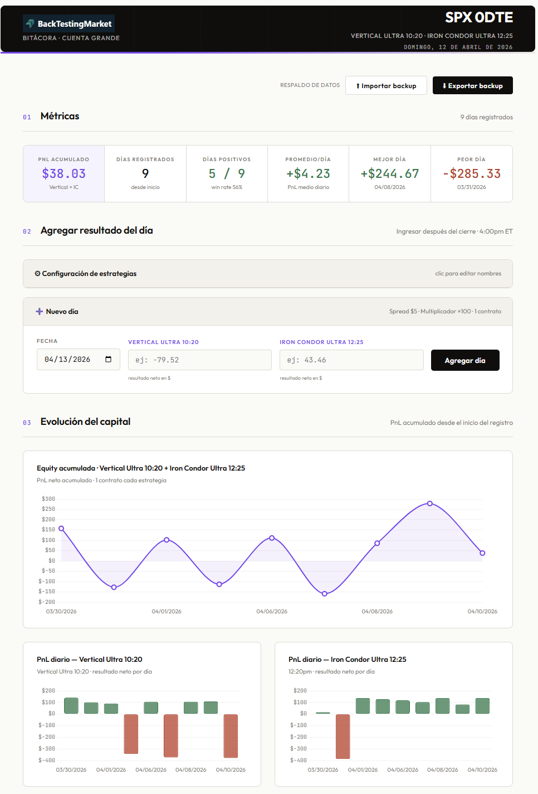Click the gear icon in strategy configuration

37,274
